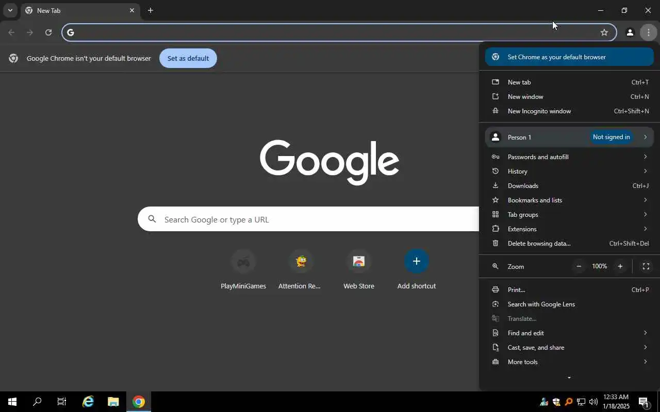Viewport: 660px width, 412px height.
Task: Open a new tab with the plus icon
Action: (x=150, y=10)
